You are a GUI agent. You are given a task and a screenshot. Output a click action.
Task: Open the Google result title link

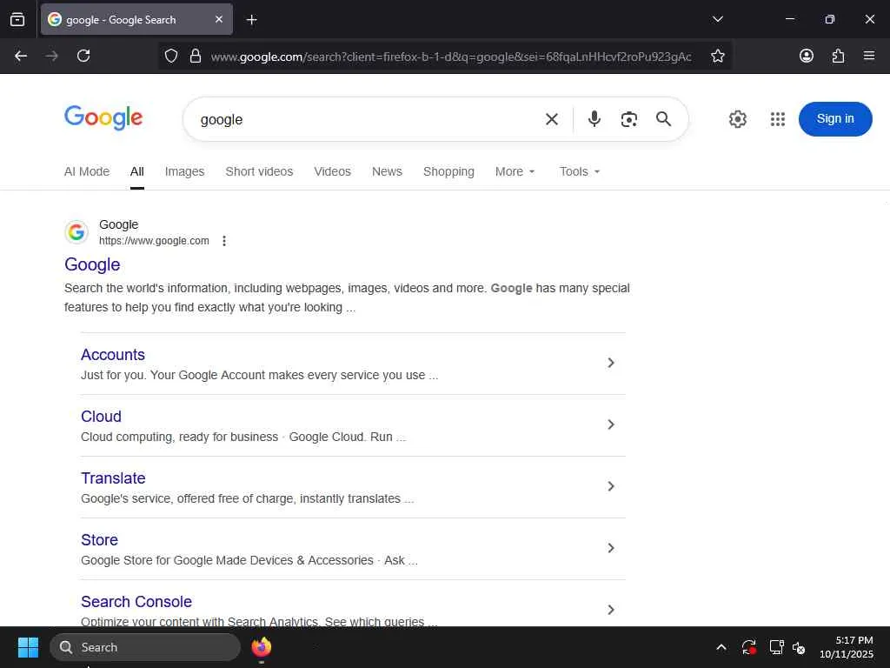[92, 264]
